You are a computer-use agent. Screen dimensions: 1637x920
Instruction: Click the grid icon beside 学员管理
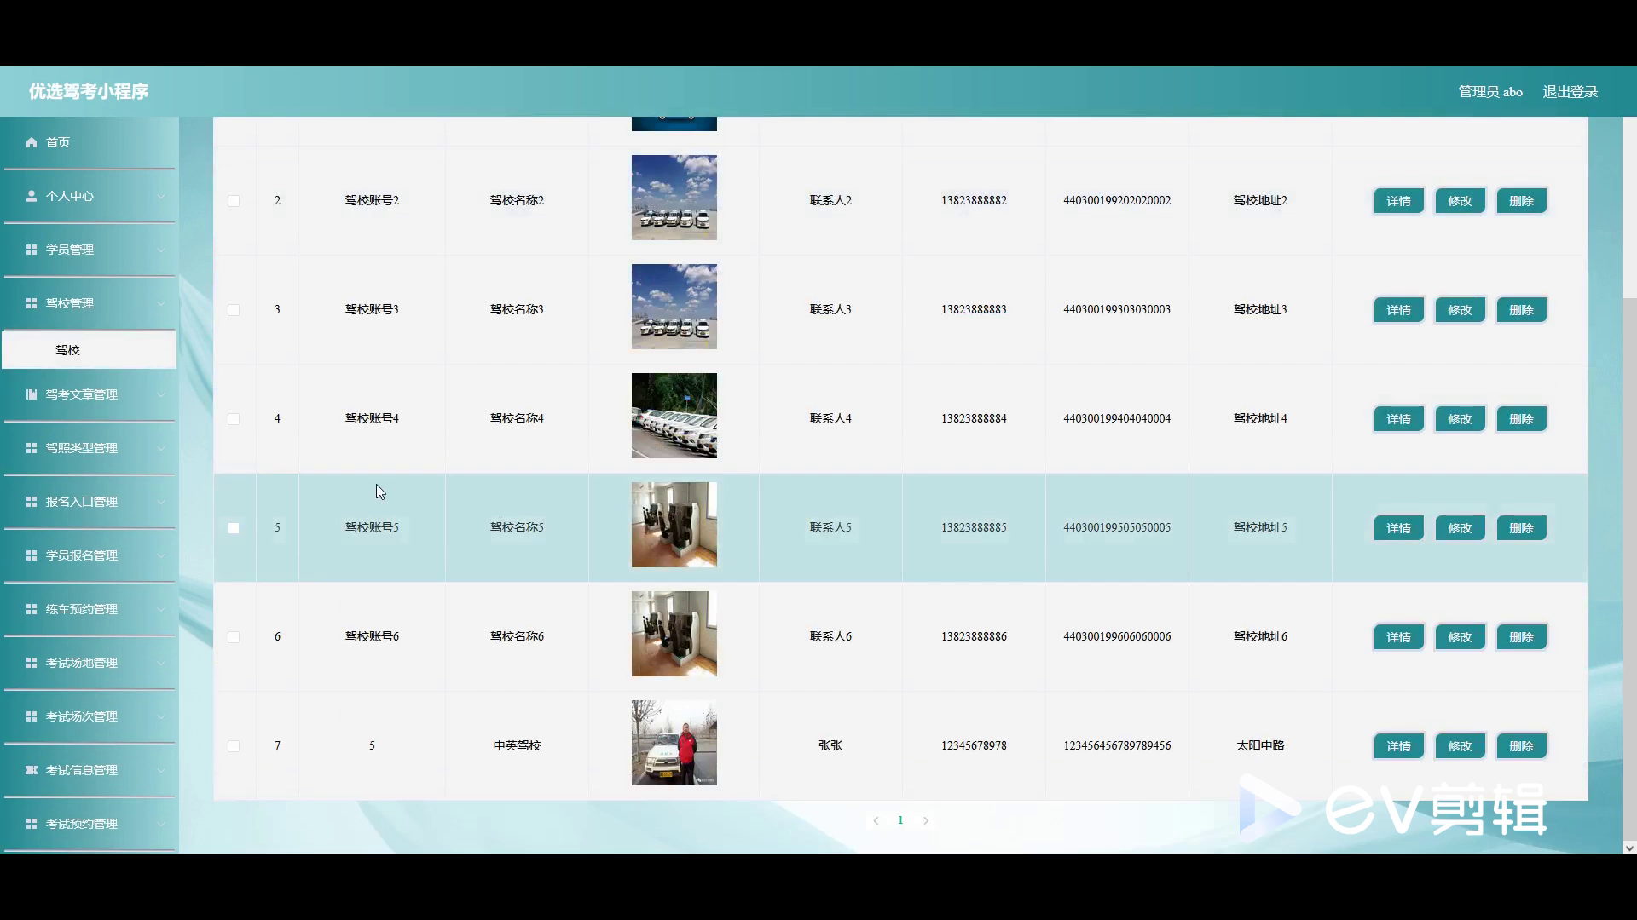32,250
